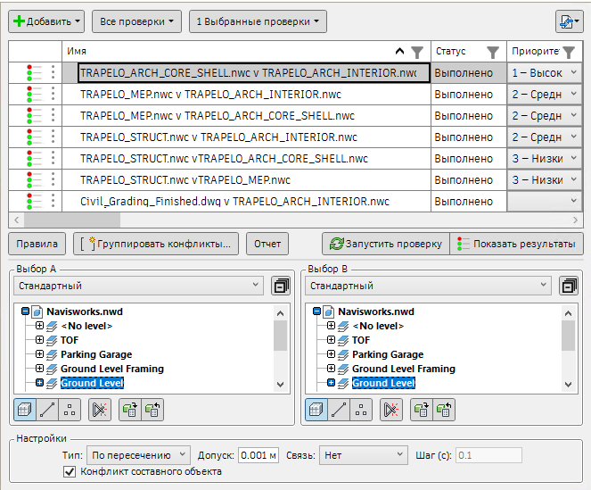Open the import/export clash tests icon
Screen dimensions: 591x490
(569, 21)
